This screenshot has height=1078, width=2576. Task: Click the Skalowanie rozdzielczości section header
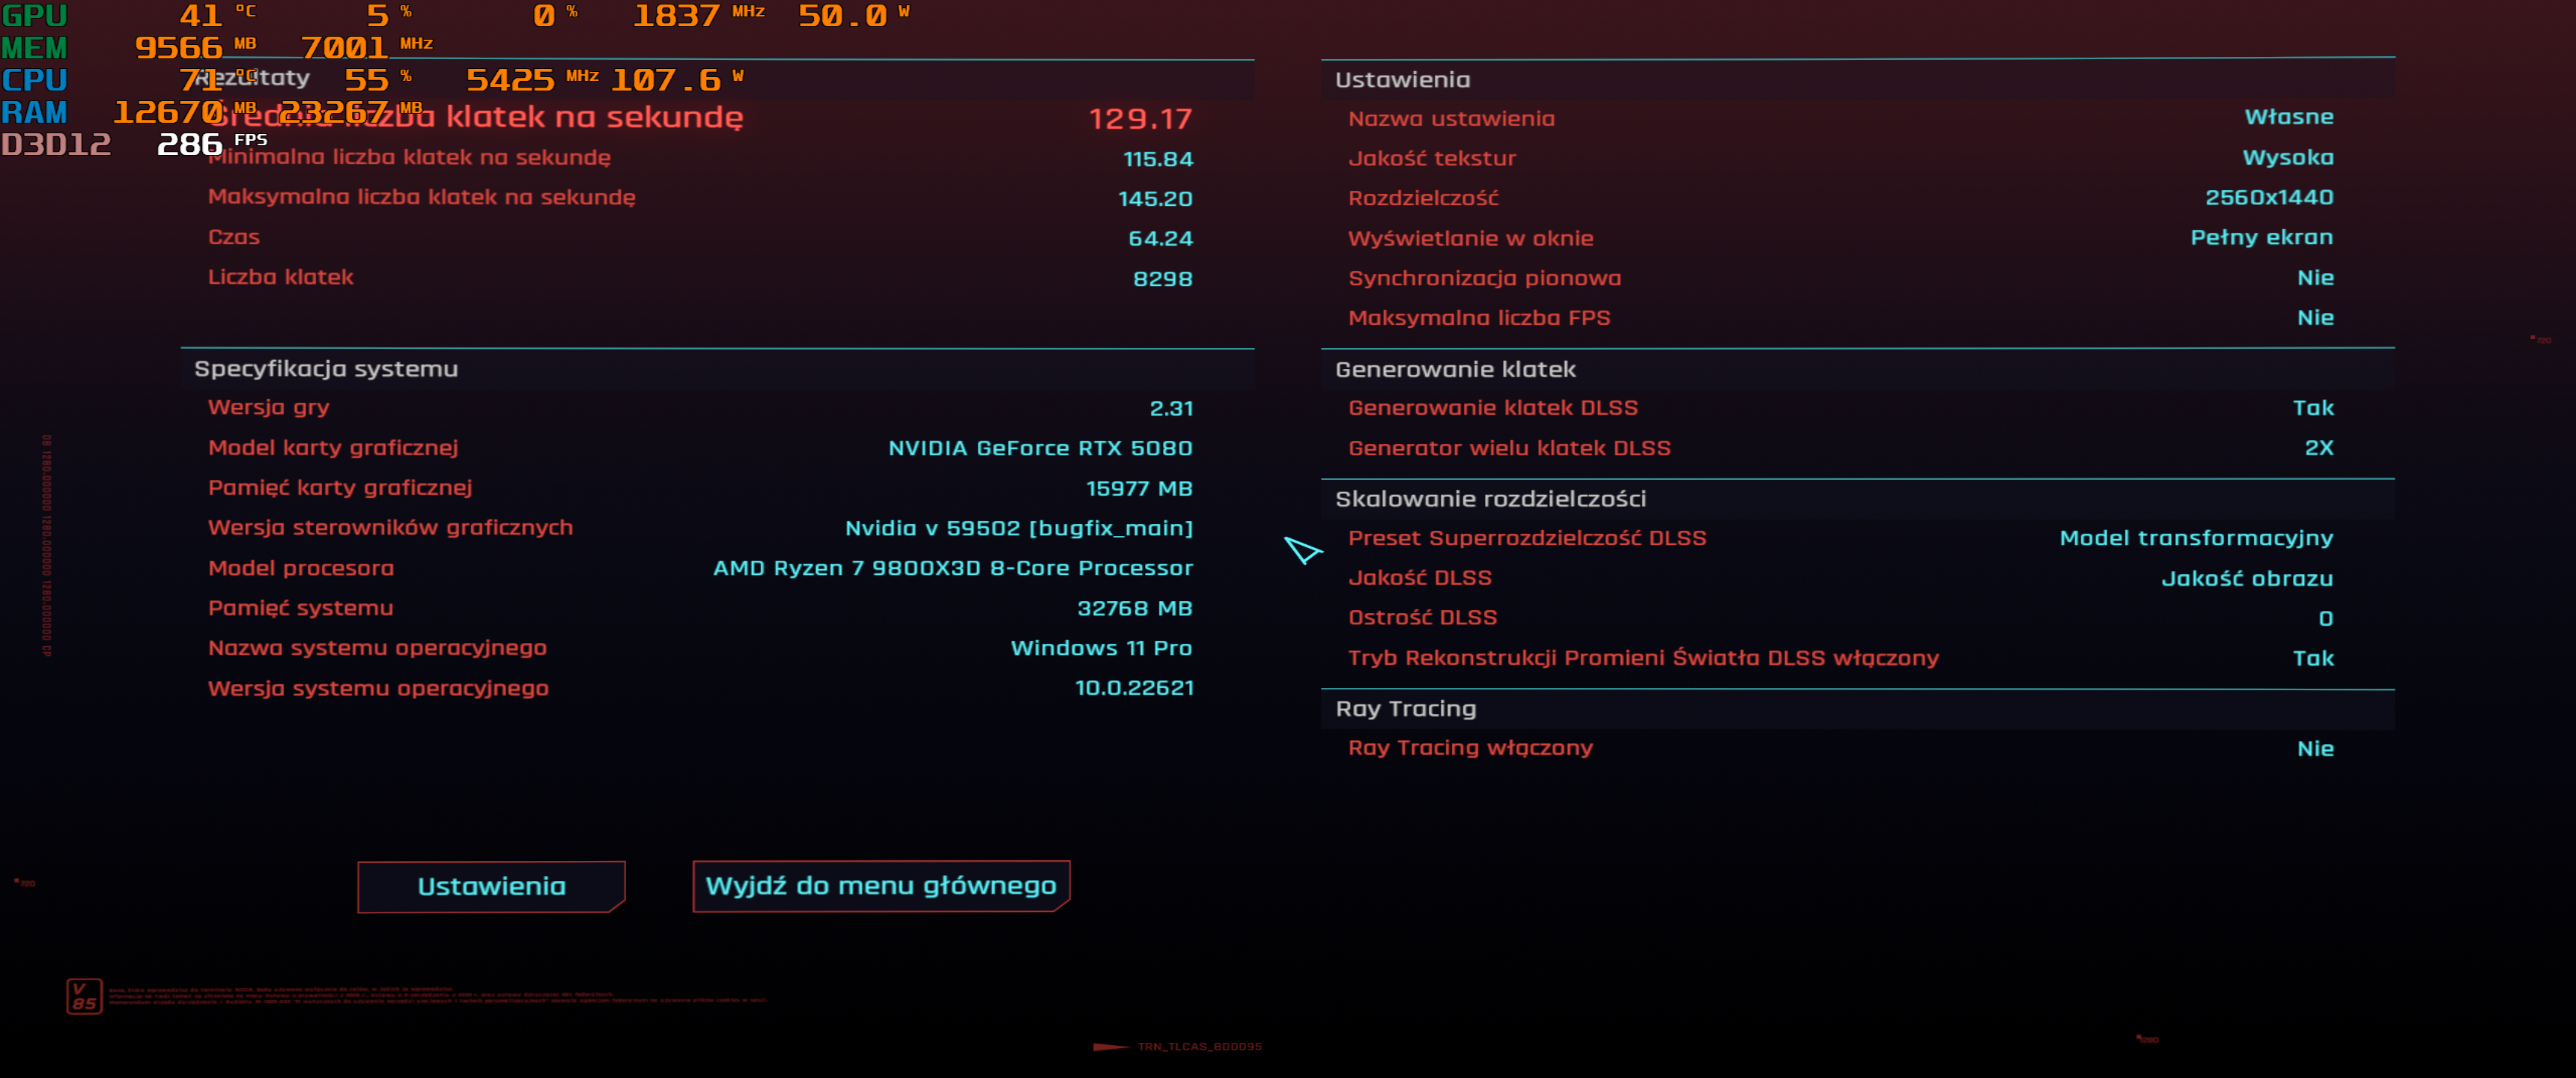tap(1490, 499)
